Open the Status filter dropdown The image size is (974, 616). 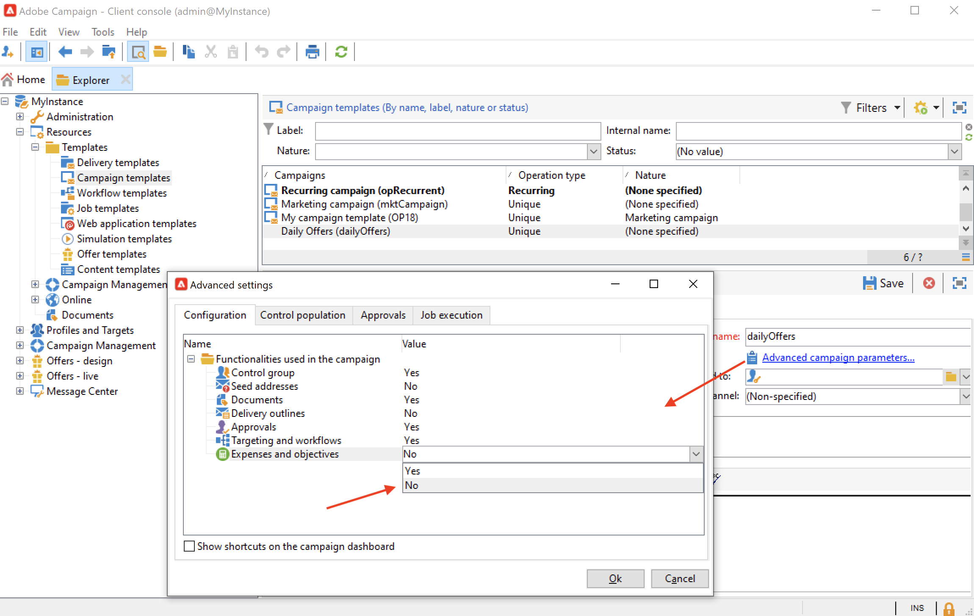(954, 151)
